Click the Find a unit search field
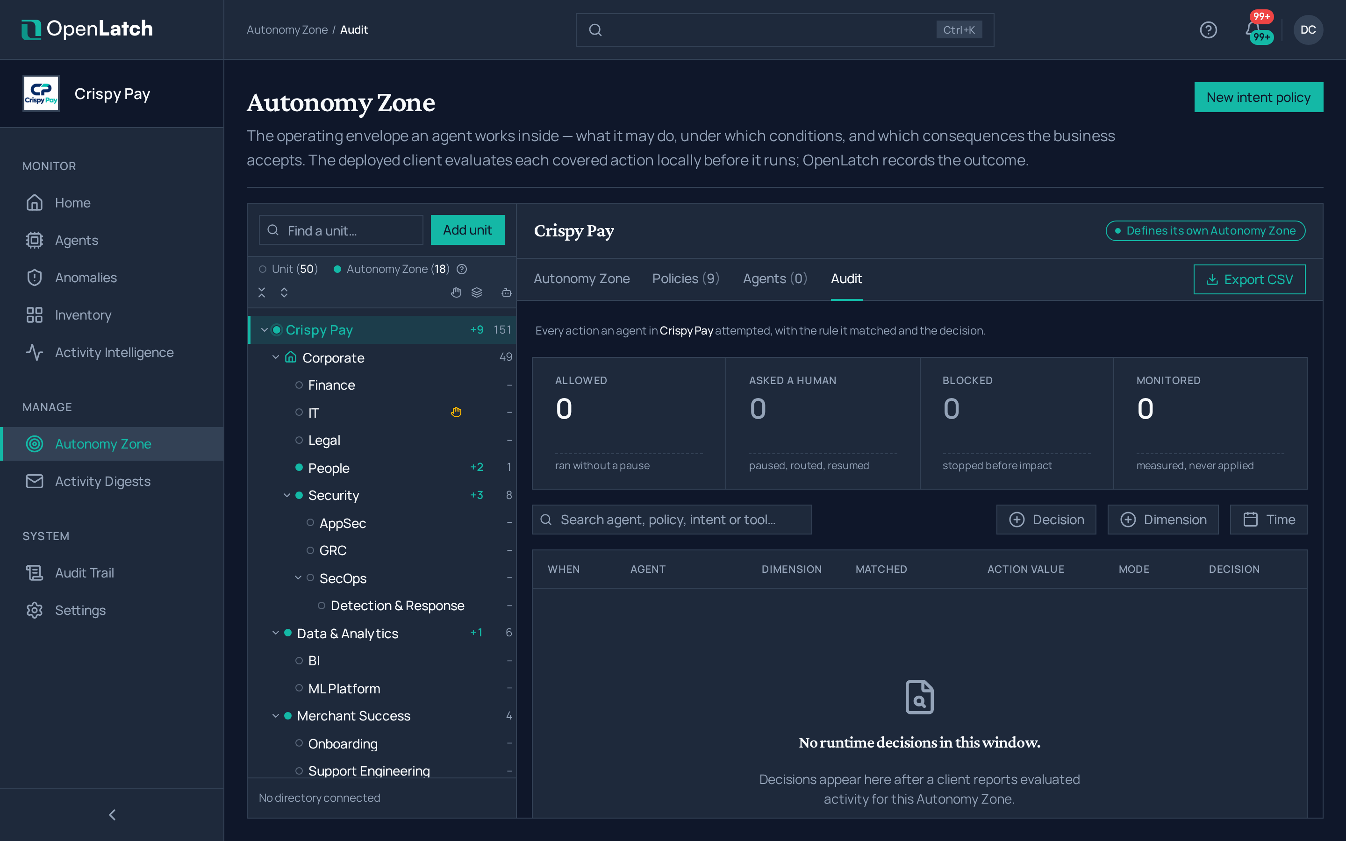1346x841 pixels. (x=341, y=230)
